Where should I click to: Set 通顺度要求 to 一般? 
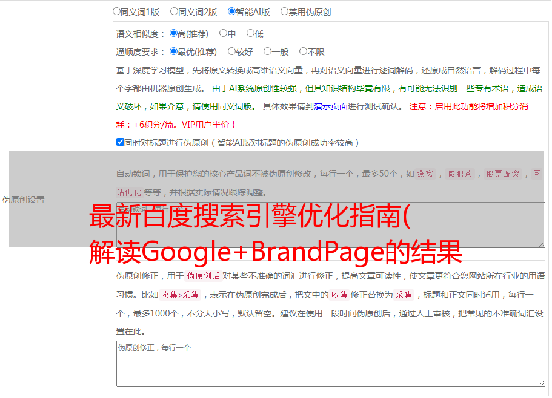pyautogui.click(x=268, y=51)
